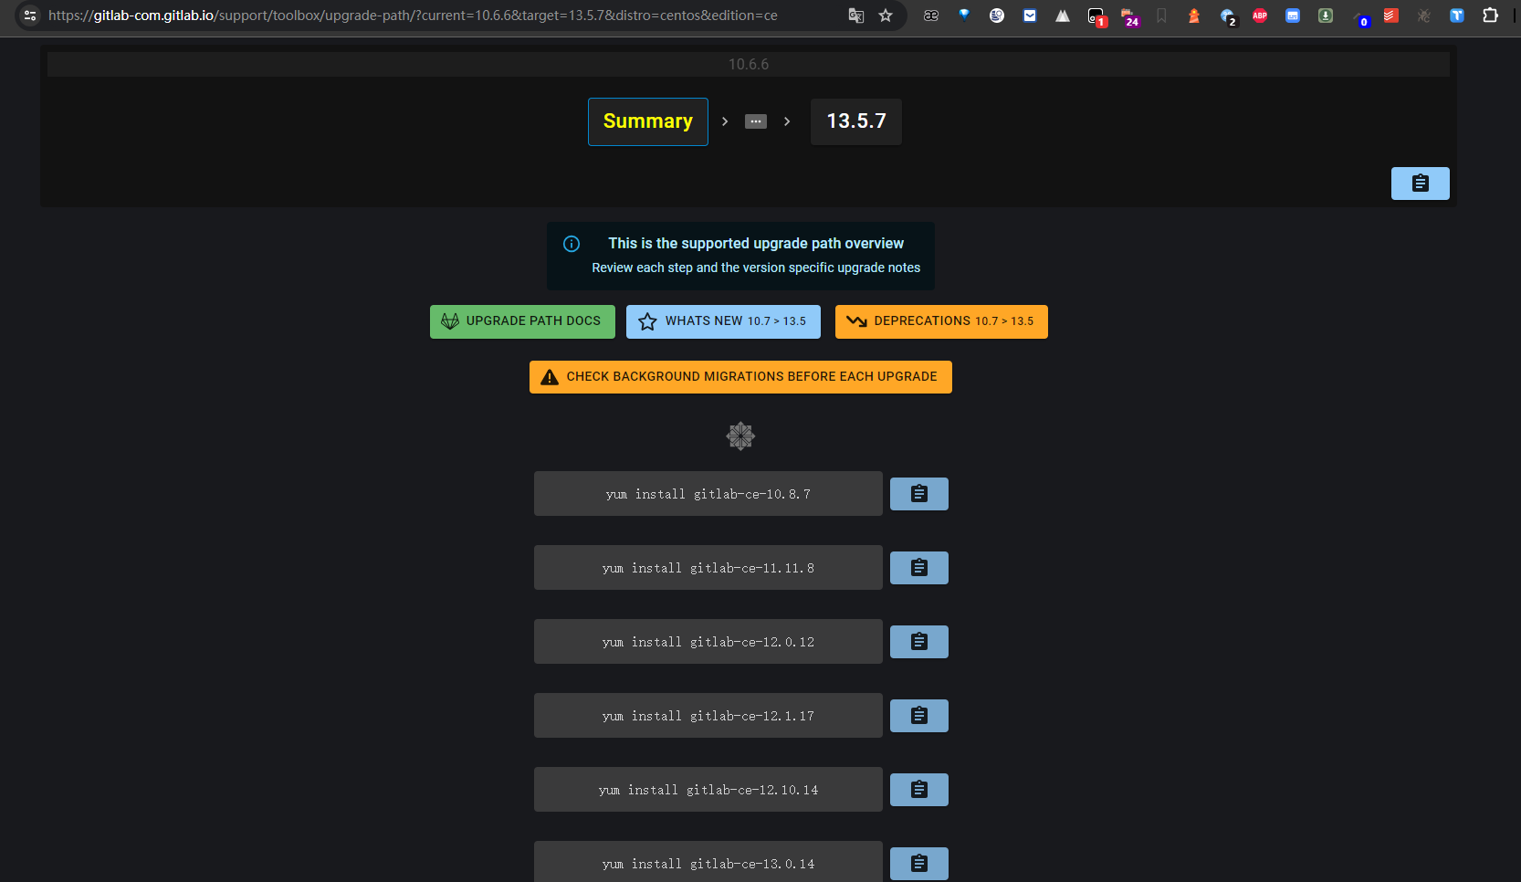Click 'This is the supported upgrade path overview'
The image size is (1521, 882).
click(756, 244)
